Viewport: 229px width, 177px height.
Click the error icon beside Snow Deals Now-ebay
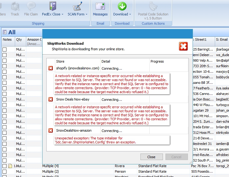tap(51, 99)
